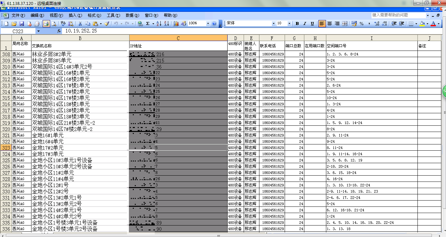Select column I header
This screenshot has height=237, width=446.
tap(372, 38)
